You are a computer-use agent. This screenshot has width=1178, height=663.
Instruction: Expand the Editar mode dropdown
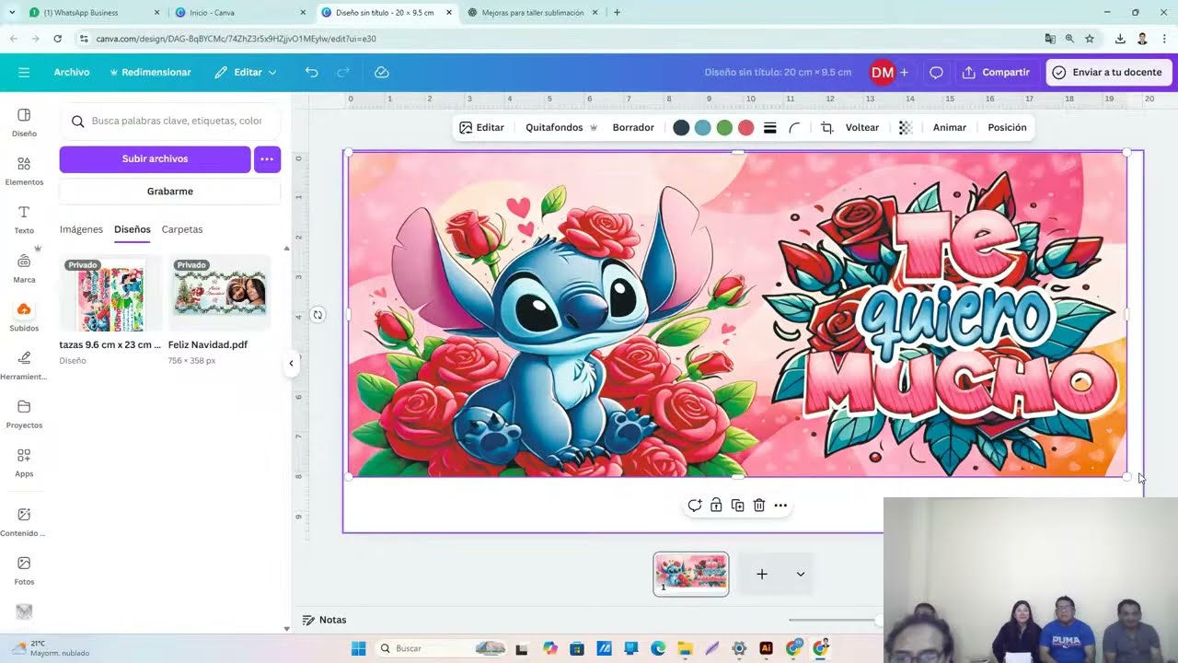[x=246, y=72]
